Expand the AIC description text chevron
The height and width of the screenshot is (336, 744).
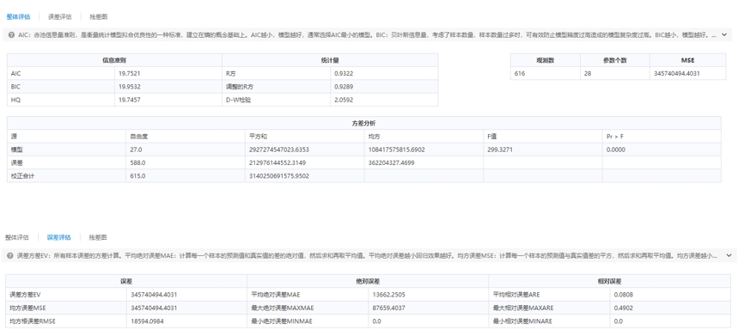tap(724, 34)
